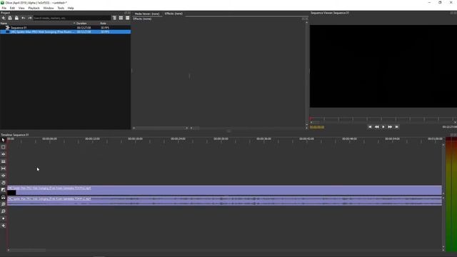Click the 00:00:24:00 mark on timeline ruler
Screen dimensions: 457x257
pos(178,139)
